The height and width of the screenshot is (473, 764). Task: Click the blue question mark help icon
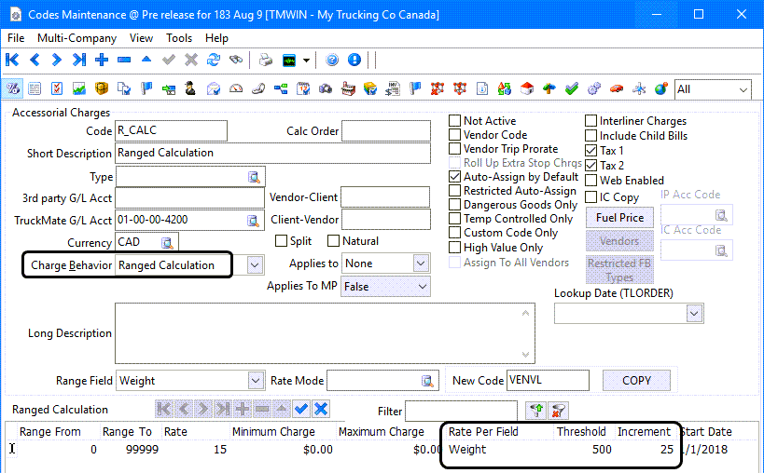333,61
